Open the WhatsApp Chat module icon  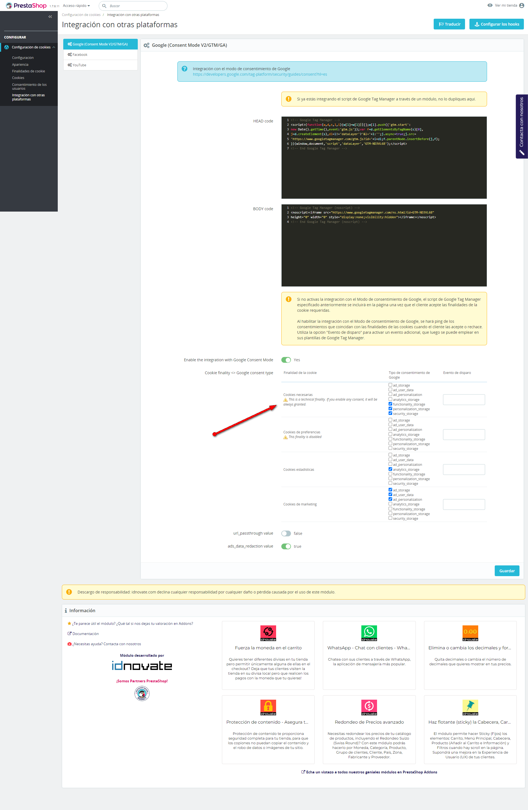point(369,633)
